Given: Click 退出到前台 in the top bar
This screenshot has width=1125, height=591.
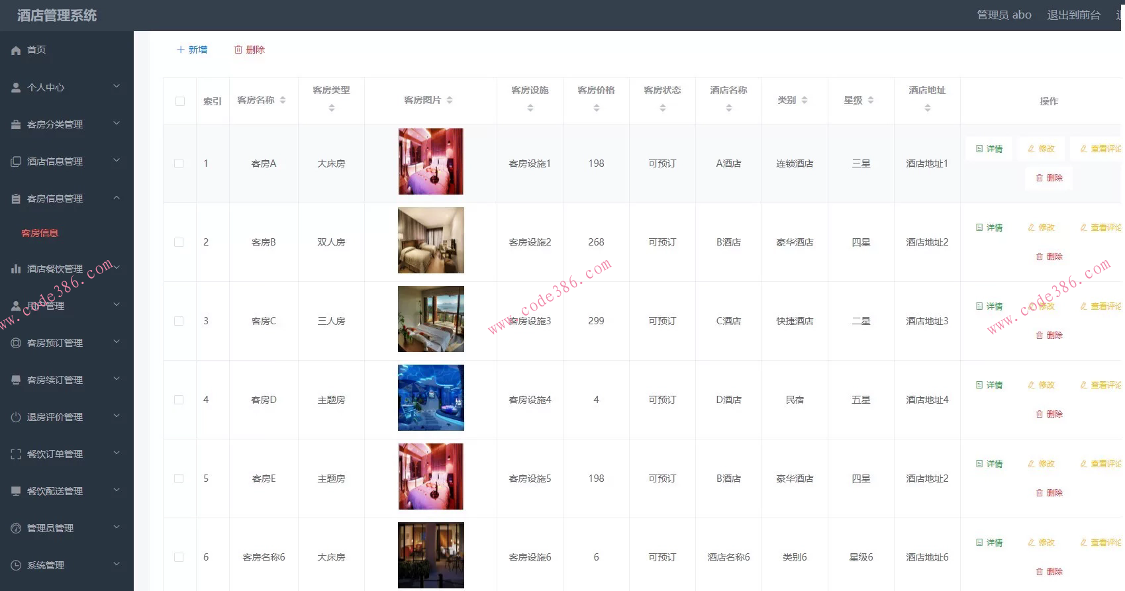Looking at the screenshot, I should 1073,15.
